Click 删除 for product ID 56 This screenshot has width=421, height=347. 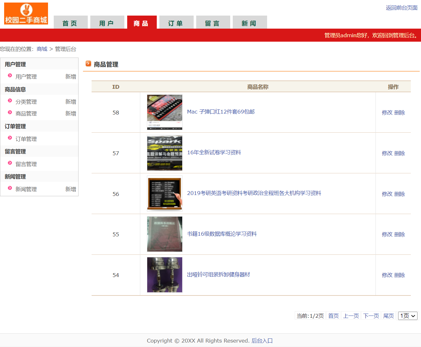(400, 194)
